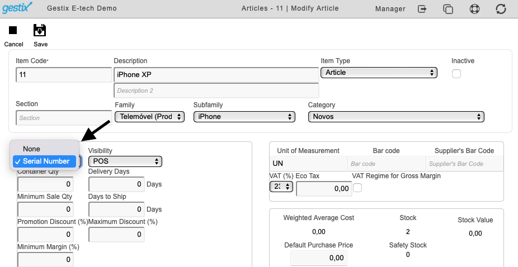
Task: Enable VAT Regime for Gross Margin checkbox
Action: pyautogui.click(x=357, y=188)
